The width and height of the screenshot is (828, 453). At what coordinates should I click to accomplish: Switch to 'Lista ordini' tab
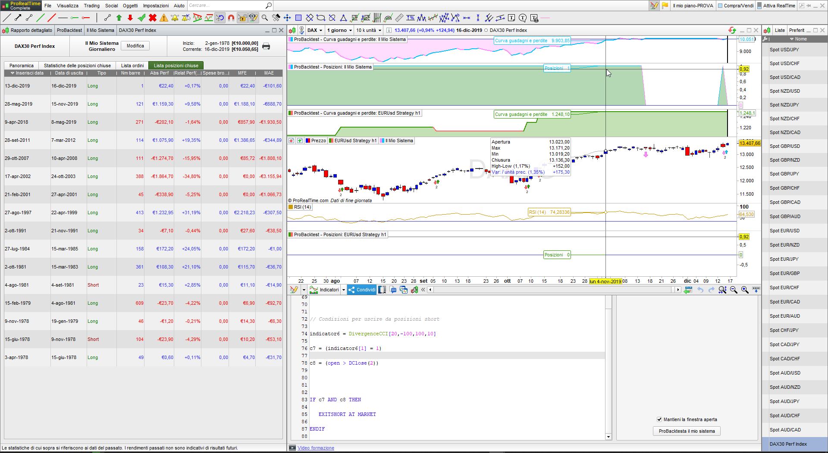pyautogui.click(x=132, y=66)
